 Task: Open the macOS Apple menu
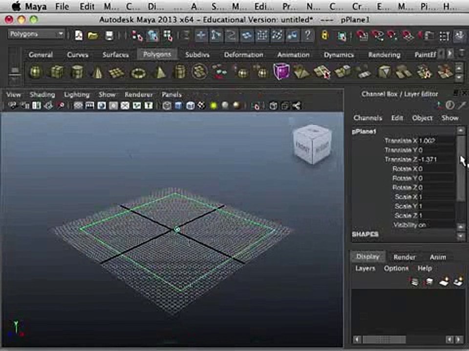pyautogui.click(x=16, y=6)
